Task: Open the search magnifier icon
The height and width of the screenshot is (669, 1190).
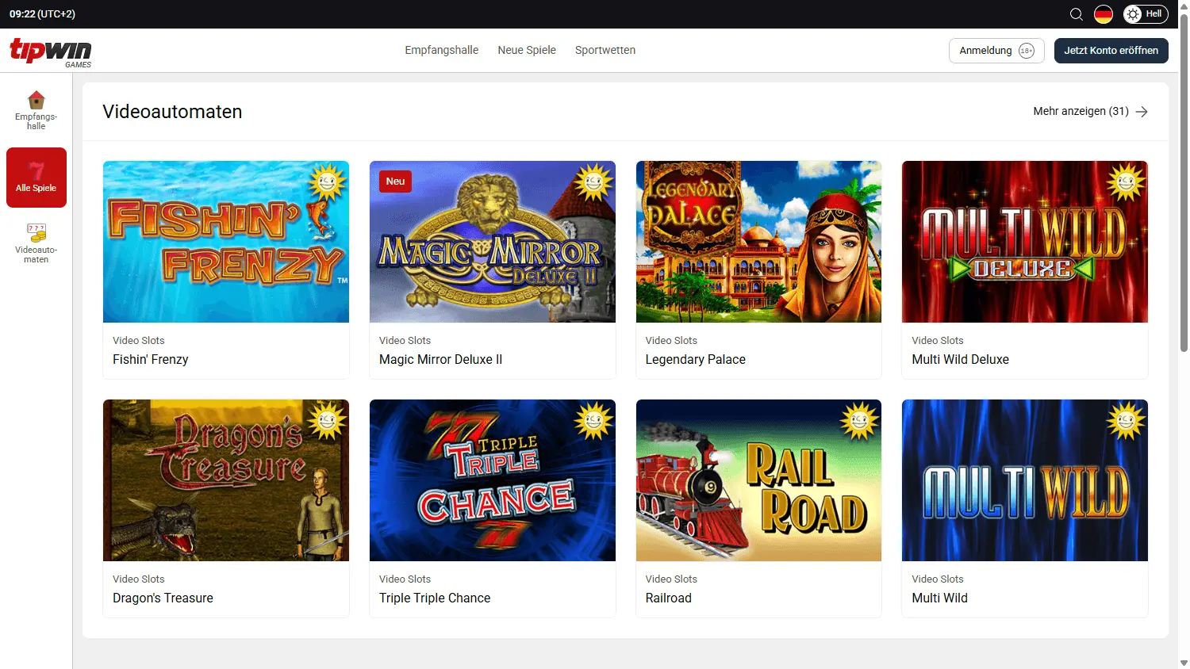Action: pos(1077,14)
